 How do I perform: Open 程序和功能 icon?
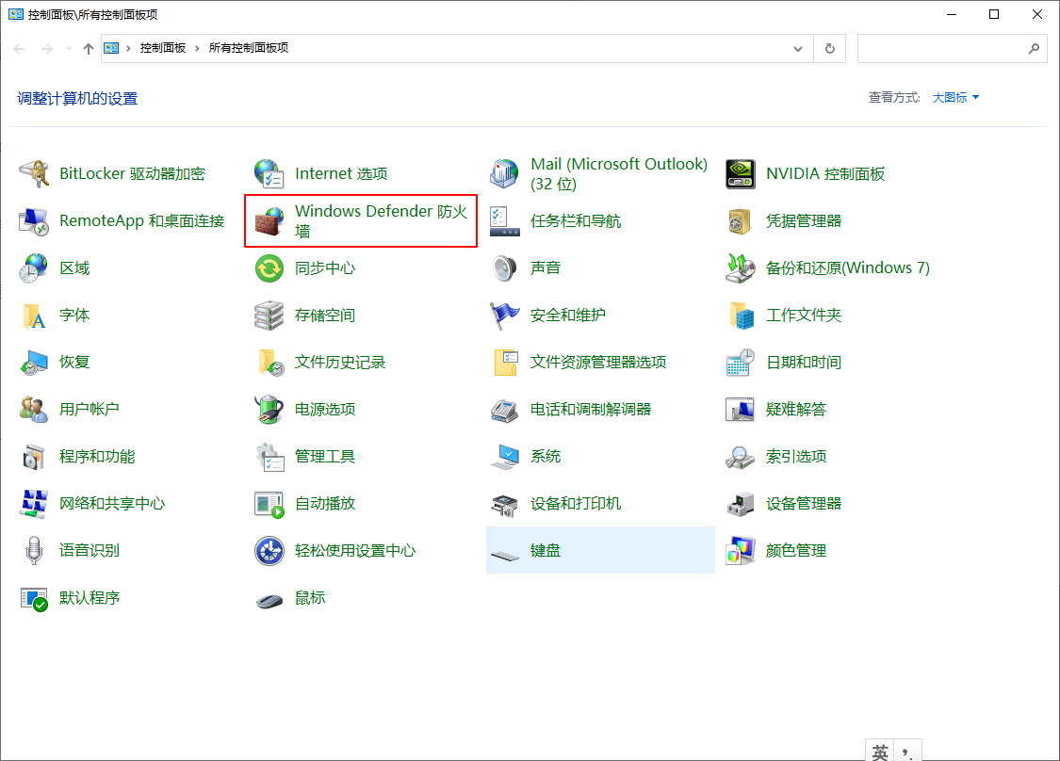click(x=33, y=457)
